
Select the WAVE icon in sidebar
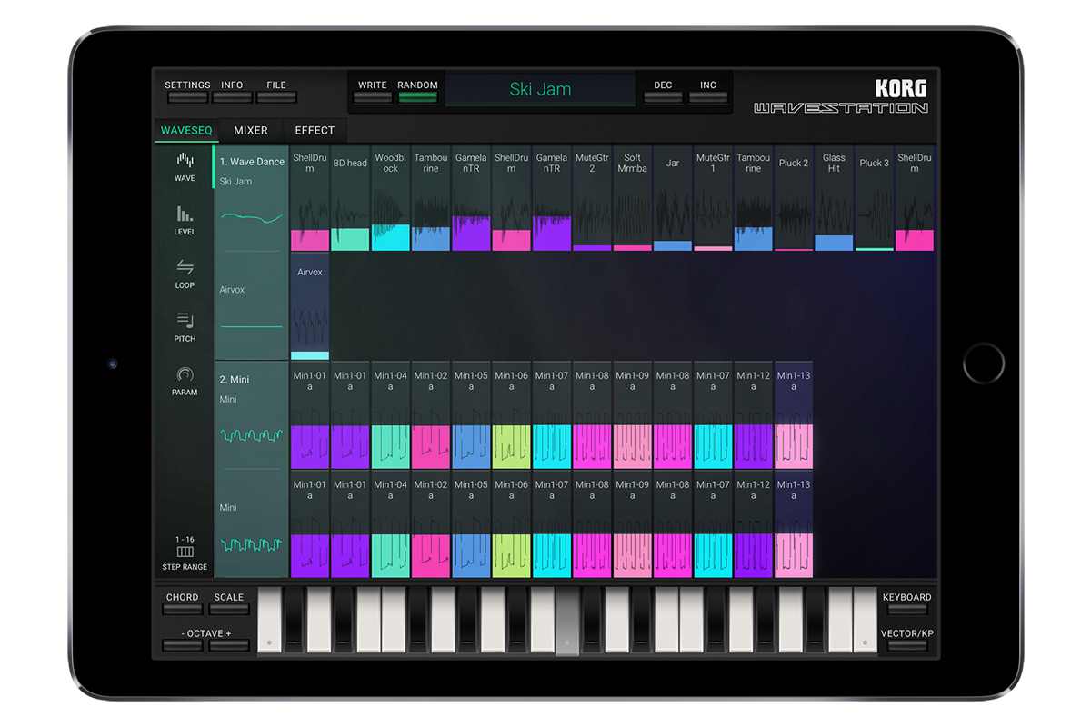pyautogui.click(x=185, y=166)
